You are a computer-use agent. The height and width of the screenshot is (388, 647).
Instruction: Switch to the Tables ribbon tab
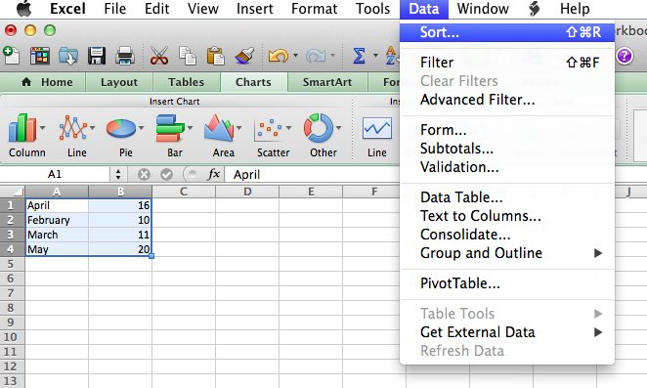(186, 82)
